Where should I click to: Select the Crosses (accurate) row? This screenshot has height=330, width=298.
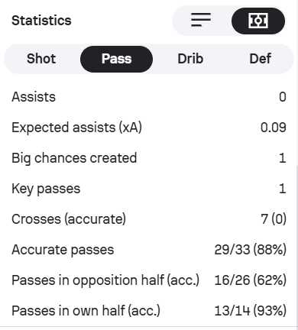coord(149,219)
